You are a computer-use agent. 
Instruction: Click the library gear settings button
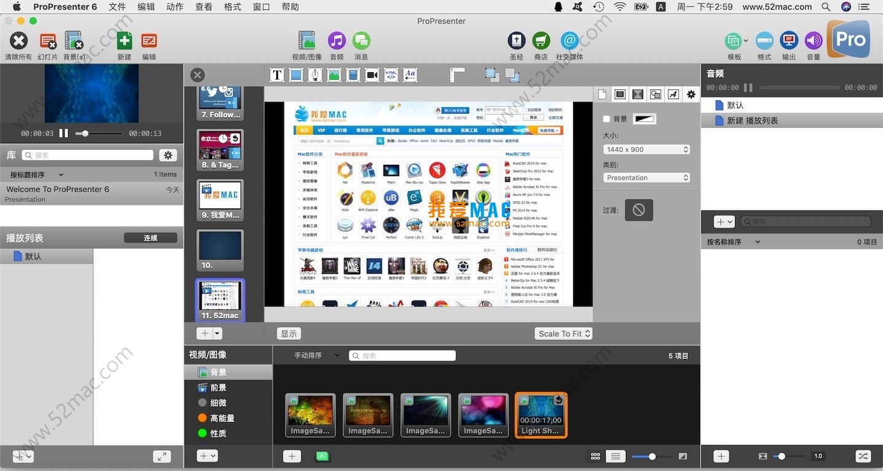coord(168,155)
